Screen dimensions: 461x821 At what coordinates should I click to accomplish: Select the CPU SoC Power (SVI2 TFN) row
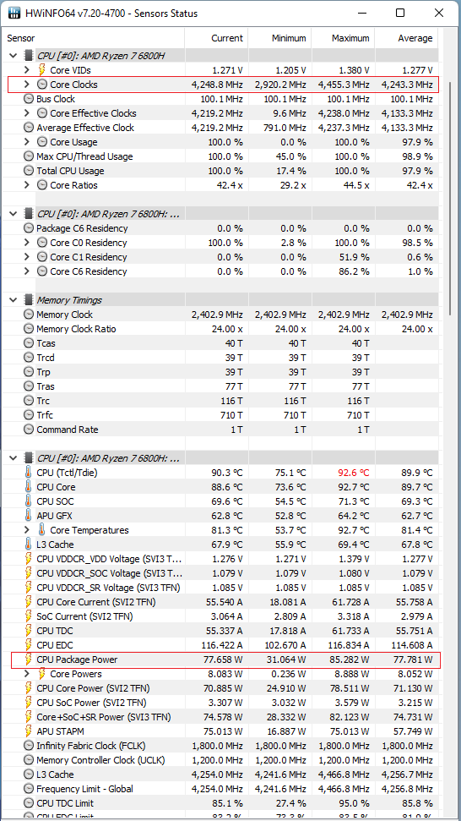(x=221, y=702)
